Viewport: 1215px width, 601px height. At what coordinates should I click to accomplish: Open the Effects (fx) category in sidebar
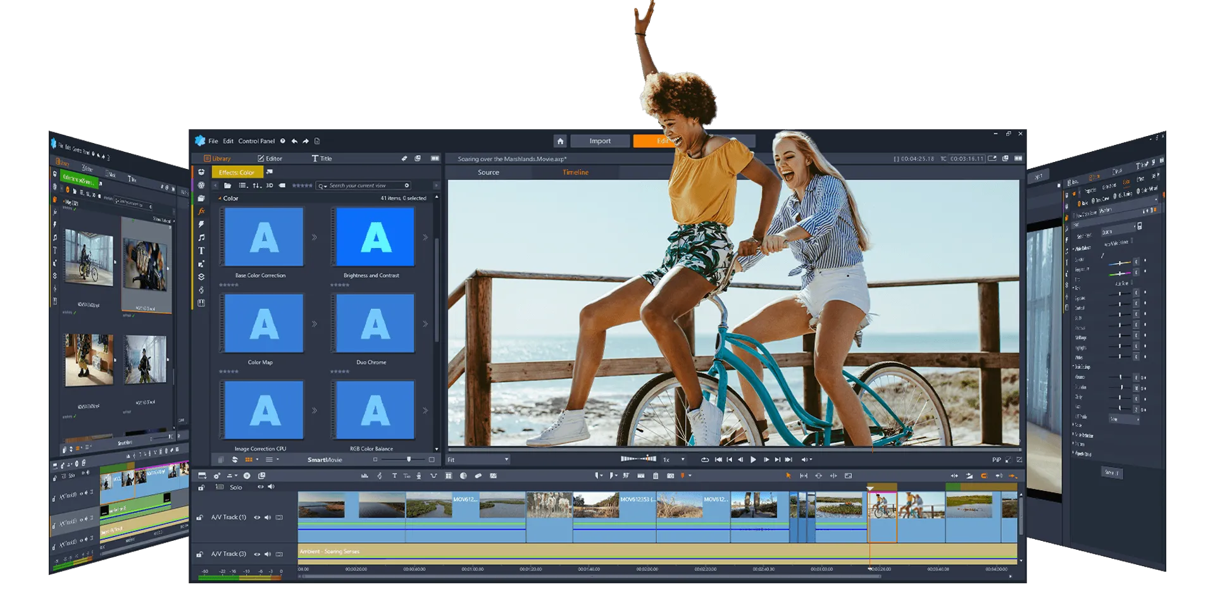point(201,211)
